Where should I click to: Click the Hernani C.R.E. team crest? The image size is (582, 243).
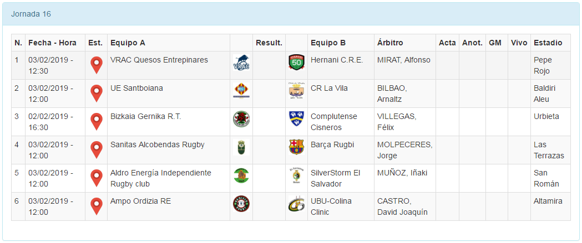tap(296, 63)
